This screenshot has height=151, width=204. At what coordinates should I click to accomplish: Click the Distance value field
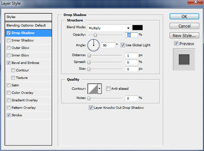[131, 55]
